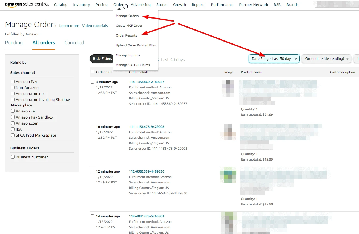Switch to the Pending tab
359x234 pixels.
coord(14,43)
